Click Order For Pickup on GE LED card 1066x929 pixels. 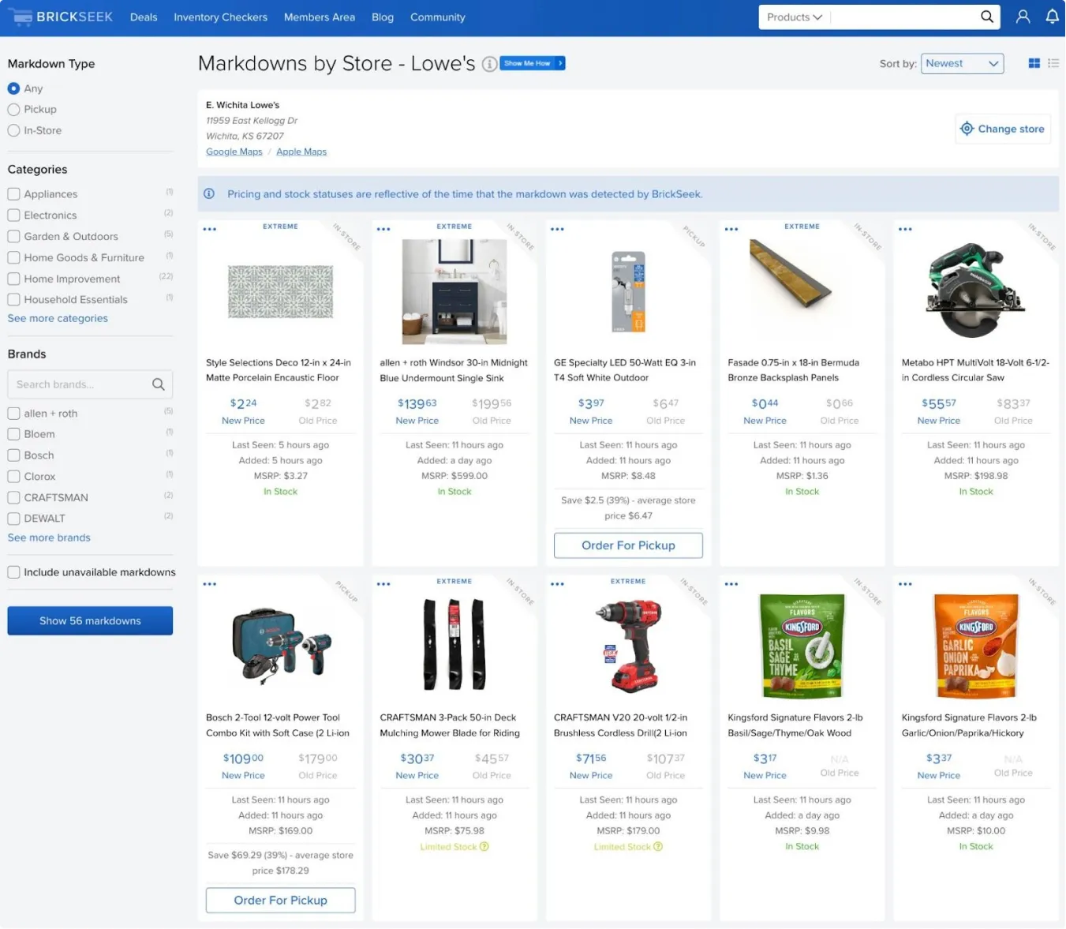pos(628,545)
